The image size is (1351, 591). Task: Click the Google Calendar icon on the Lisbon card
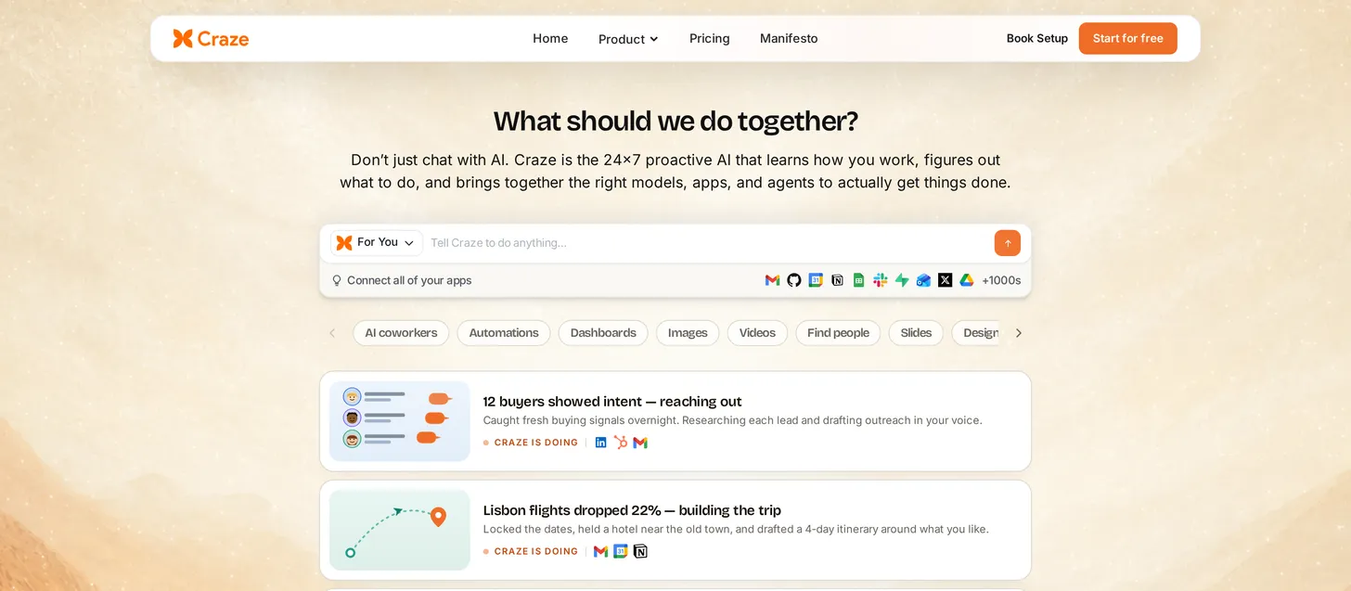coord(621,551)
